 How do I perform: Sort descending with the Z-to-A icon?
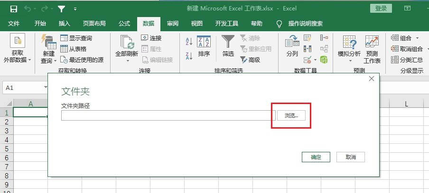coord(189,56)
